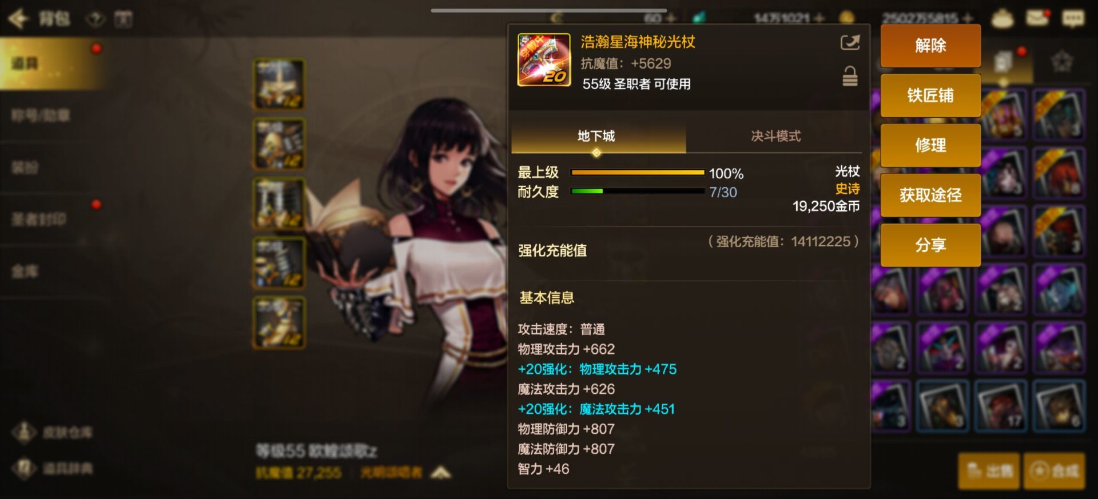
Task: Open 获取途径 acquisition sources
Action: 930,195
